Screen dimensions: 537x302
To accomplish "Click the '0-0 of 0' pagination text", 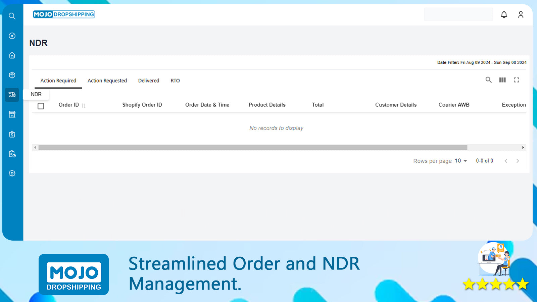I will (x=485, y=161).
